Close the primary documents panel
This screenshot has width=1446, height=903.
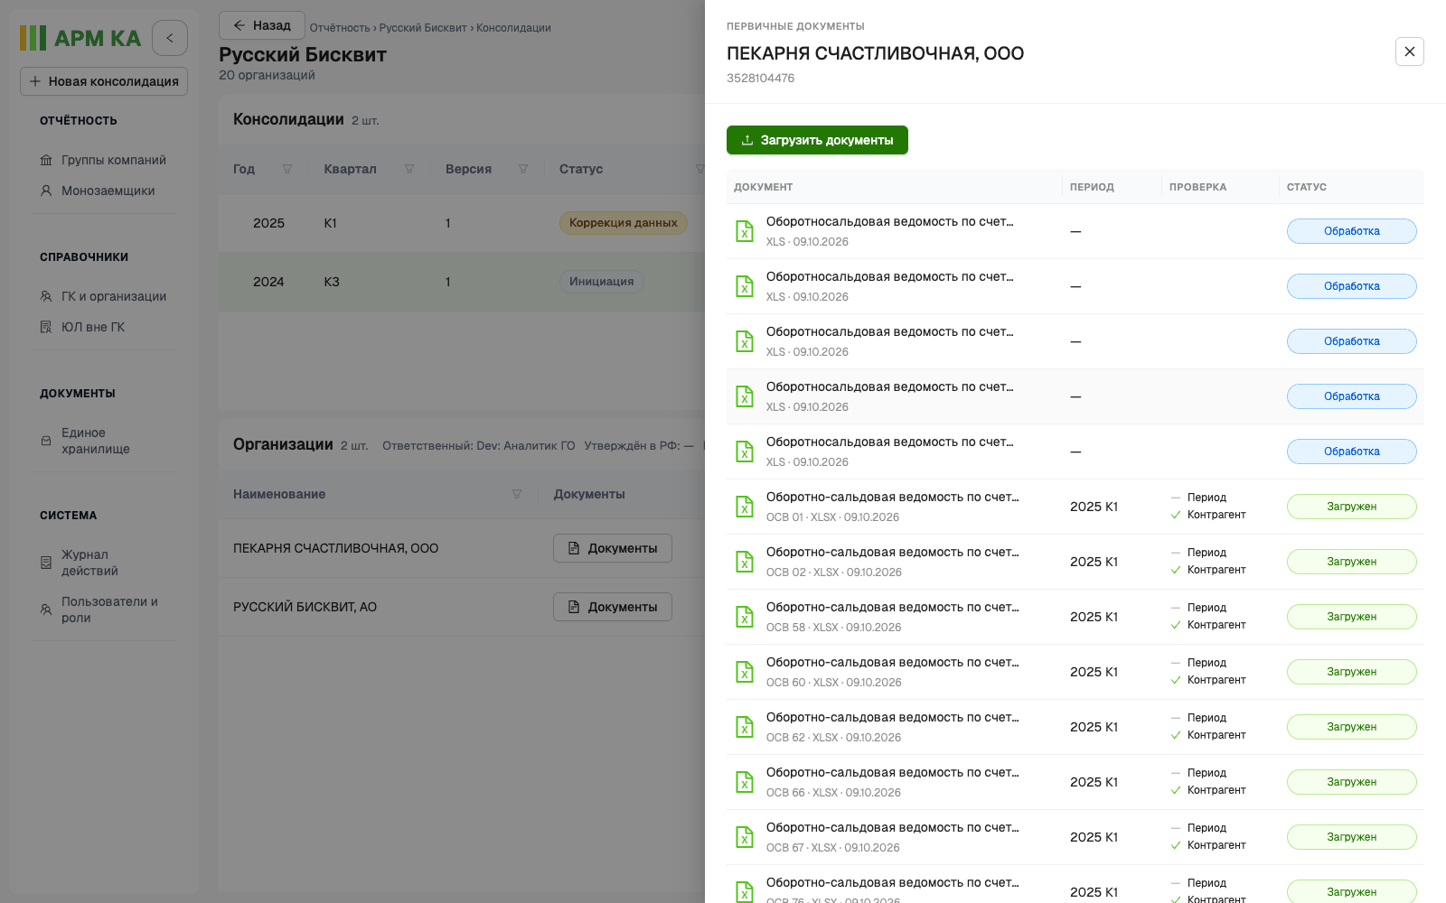(1410, 51)
